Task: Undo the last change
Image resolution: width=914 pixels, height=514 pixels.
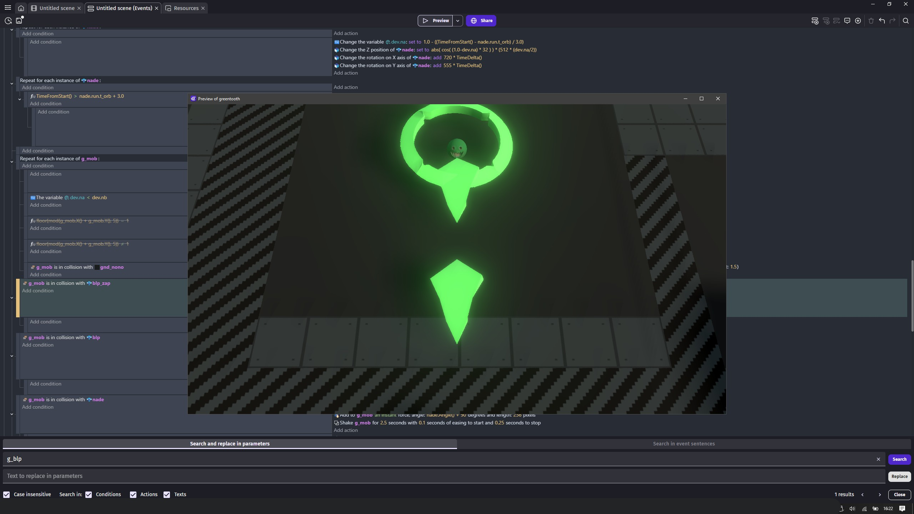Action: click(x=882, y=21)
